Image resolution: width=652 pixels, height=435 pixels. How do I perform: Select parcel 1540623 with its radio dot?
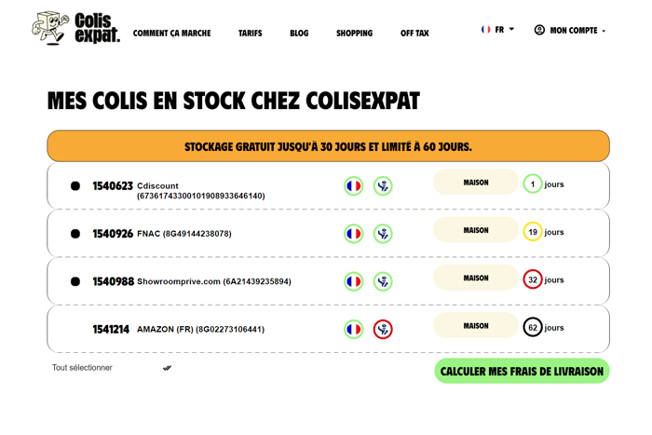75,186
